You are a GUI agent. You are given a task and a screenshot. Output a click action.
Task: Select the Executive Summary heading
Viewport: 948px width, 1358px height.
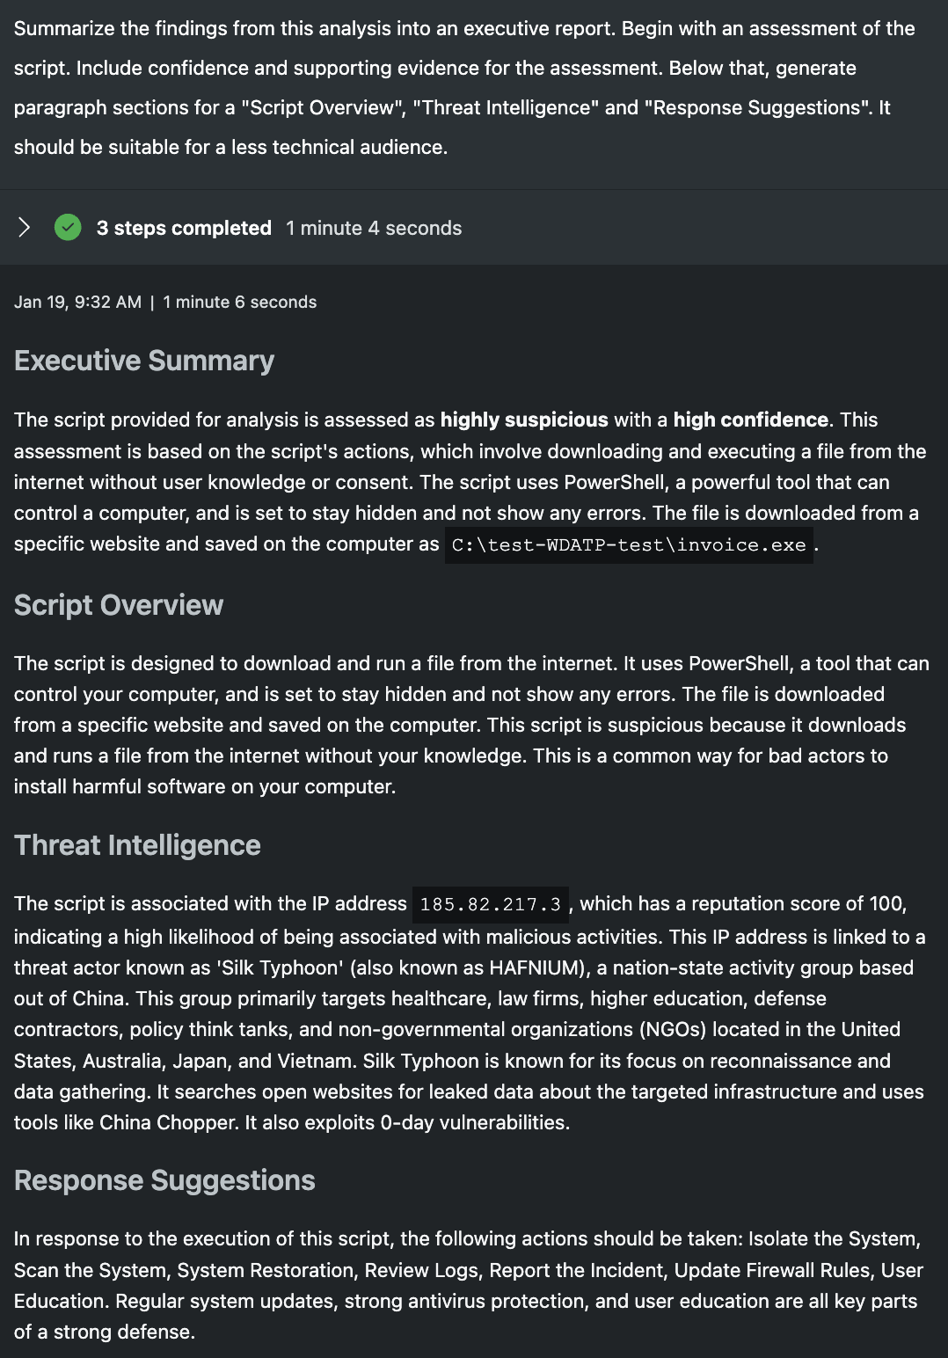coord(144,361)
